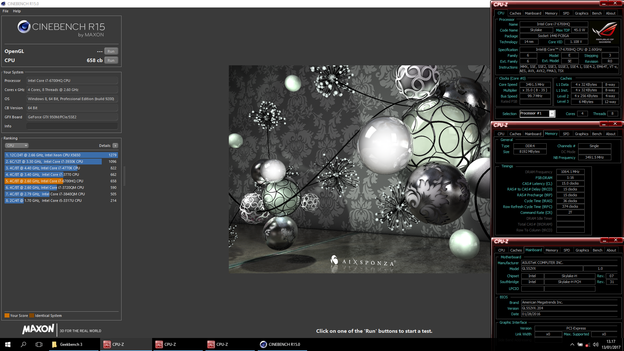Click the rendered spheres scene image
Image resolution: width=624 pixels, height=351 pixels.
(x=359, y=169)
